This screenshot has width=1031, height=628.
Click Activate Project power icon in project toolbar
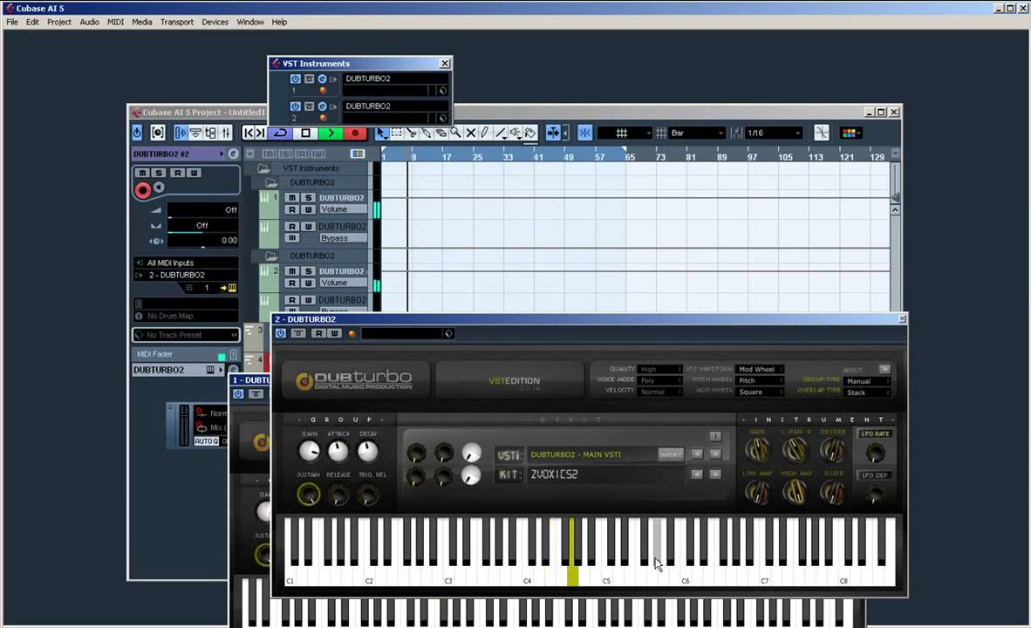pyautogui.click(x=137, y=133)
